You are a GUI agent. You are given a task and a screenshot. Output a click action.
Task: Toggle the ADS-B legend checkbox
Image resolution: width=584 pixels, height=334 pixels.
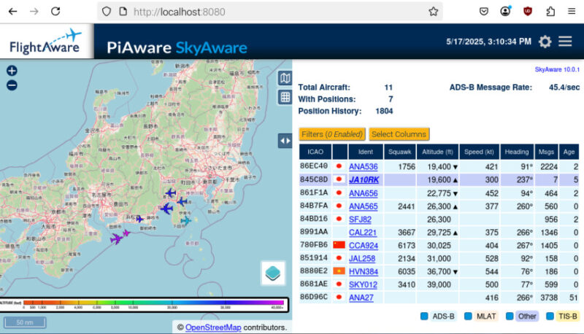(x=424, y=316)
